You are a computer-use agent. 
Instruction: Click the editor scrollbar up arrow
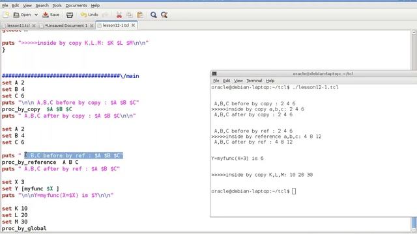pyautogui.click(x=414, y=32)
